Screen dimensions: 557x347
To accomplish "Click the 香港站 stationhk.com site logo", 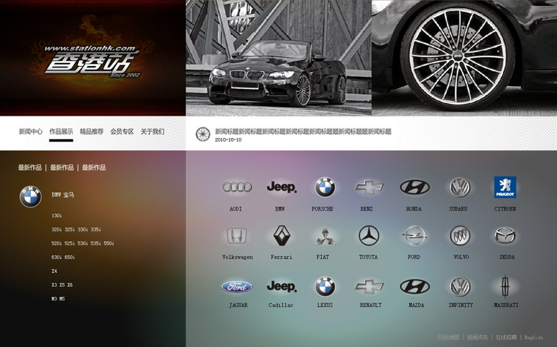I will (x=93, y=61).
